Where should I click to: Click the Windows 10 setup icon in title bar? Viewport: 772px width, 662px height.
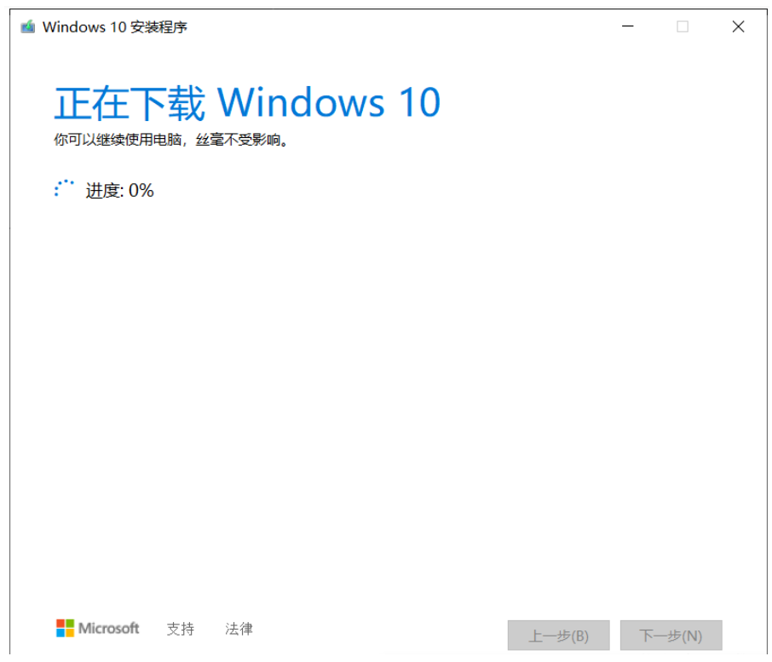(27, 26)
